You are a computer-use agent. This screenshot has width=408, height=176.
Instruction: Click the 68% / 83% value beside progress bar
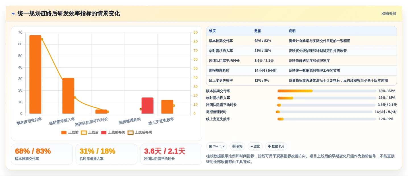tap(387, 91)
